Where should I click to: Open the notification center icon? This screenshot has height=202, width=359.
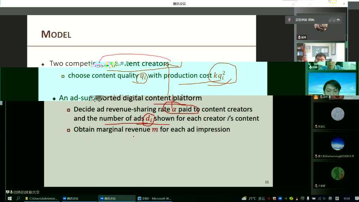click(357, 198)
